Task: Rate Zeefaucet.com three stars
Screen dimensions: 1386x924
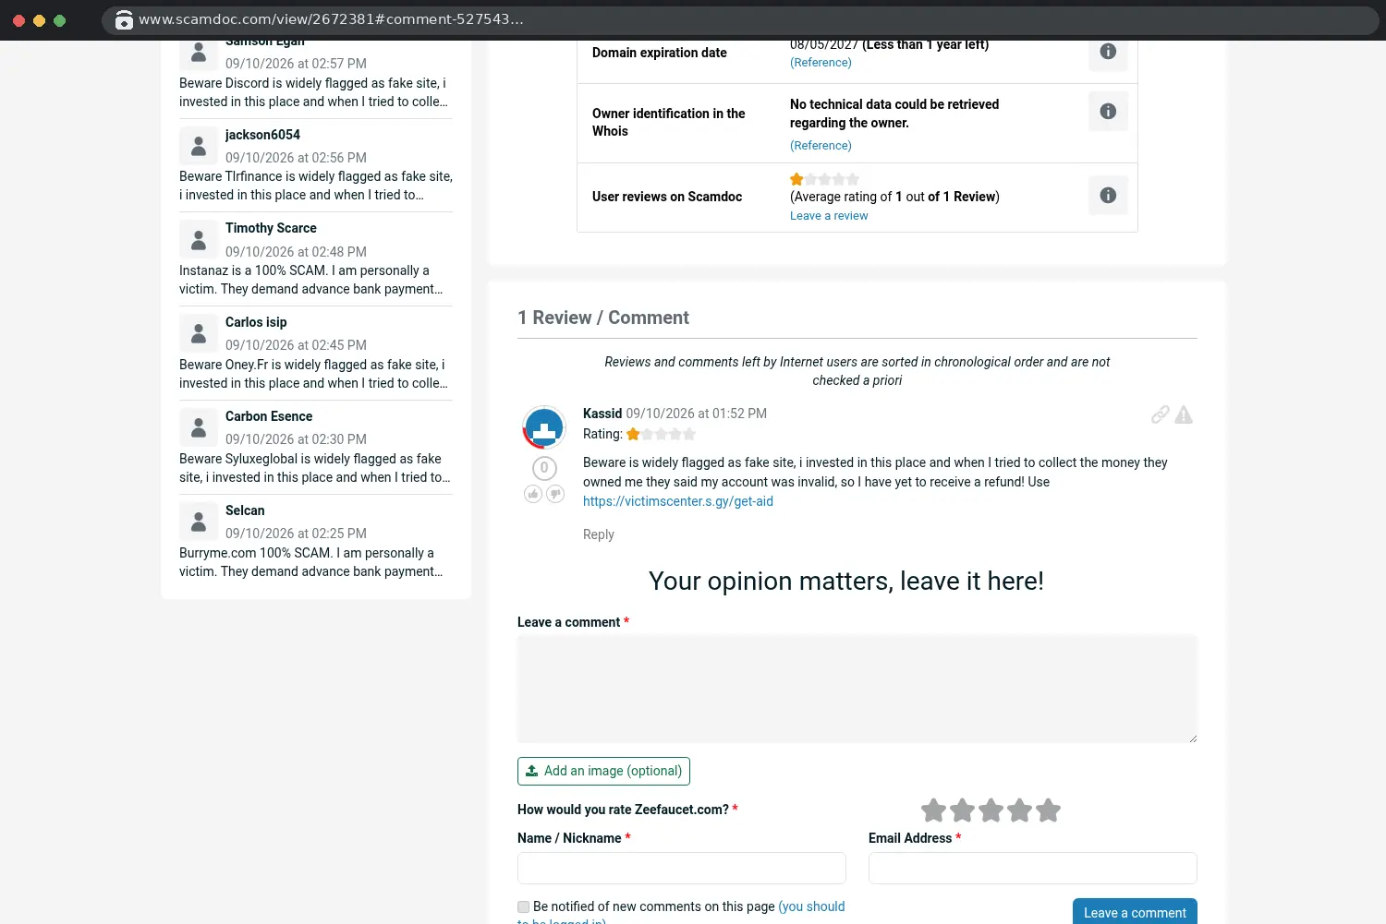Action: [x=991, y=810]
